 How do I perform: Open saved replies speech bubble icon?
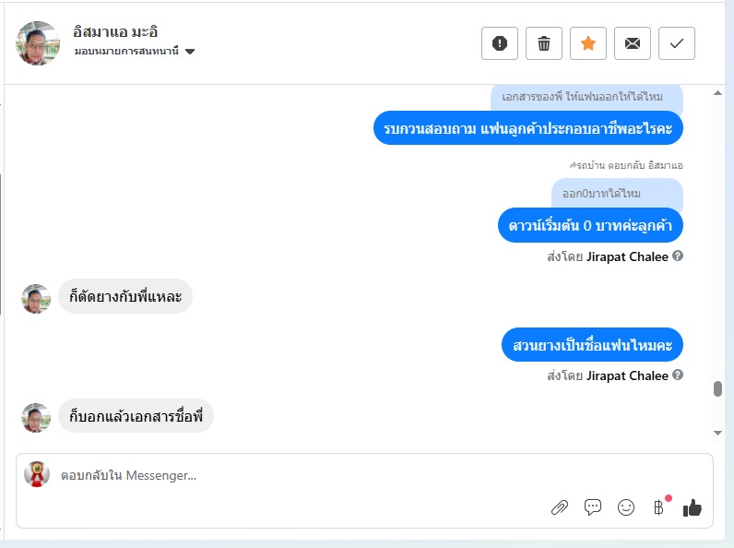(593, 507)
